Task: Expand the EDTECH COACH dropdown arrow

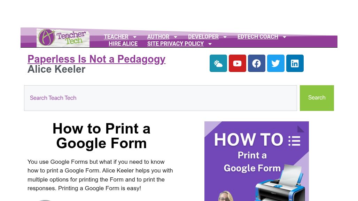Action: click(x=285, y=37)
